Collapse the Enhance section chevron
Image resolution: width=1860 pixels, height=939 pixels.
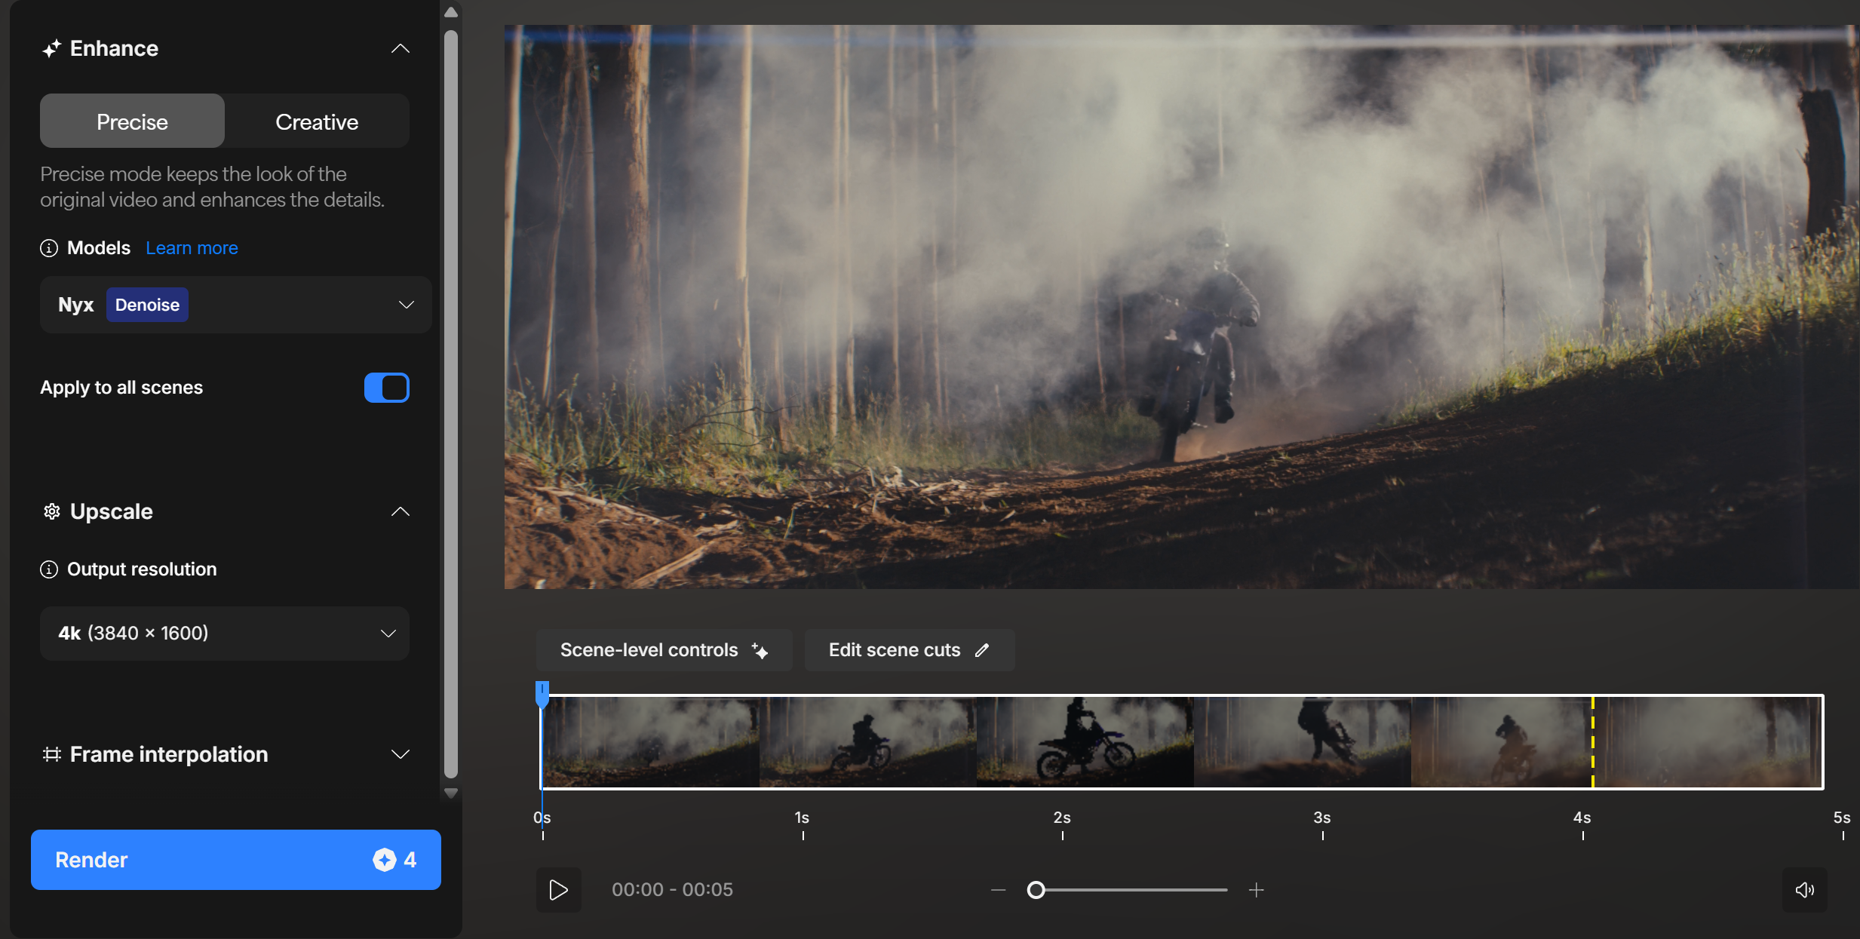click(x=401, y=49)
